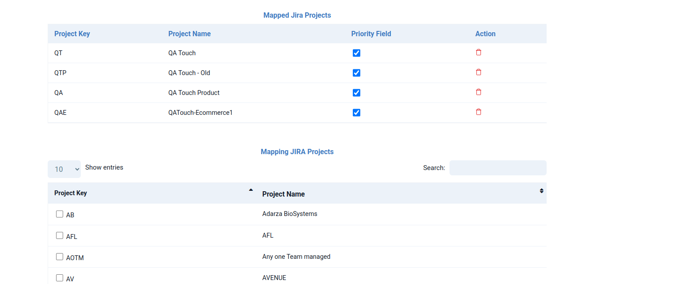
Task: Select the AB project checkbox
Action: [60, 214]
